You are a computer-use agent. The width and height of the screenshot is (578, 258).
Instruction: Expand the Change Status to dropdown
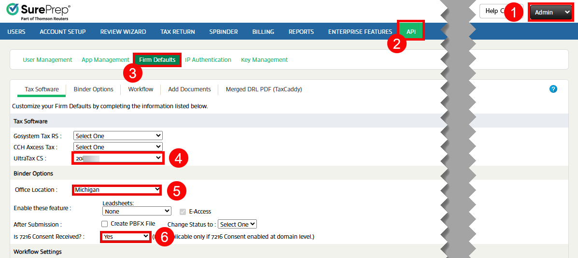(x=237, y=224)
